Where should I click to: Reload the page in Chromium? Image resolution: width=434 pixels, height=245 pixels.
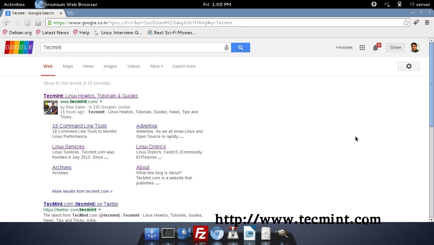click(x=27, y=23)
